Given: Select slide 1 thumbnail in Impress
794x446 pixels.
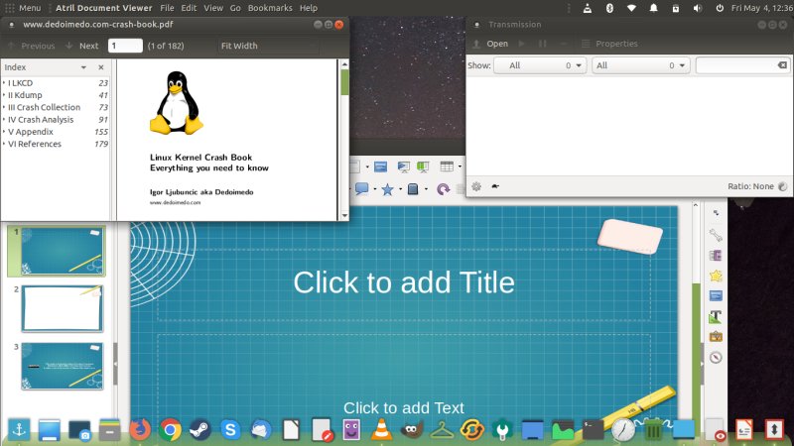Looking at the screenshot, I should pyautogui.click(x=62, y=252).
